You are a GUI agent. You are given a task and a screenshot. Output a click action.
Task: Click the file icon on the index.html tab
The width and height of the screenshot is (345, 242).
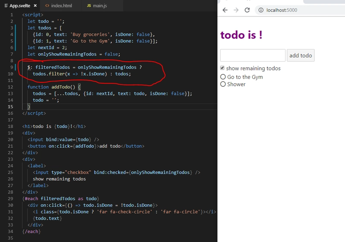[x=47, y=5]
